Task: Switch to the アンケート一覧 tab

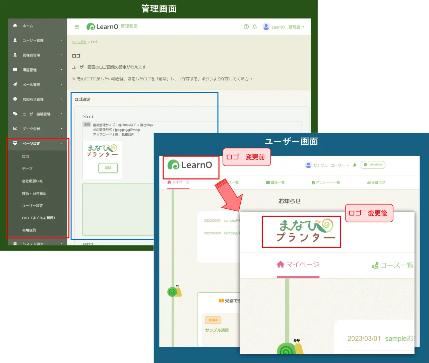Action: pyautogui.click(x=326, y=183)
